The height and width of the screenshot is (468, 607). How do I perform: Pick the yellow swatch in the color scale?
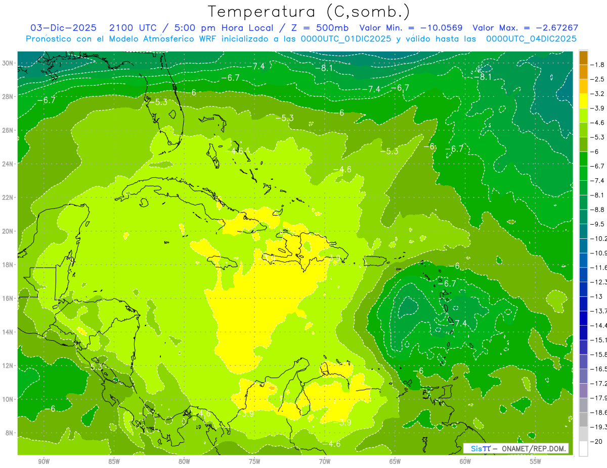(583, 101)
